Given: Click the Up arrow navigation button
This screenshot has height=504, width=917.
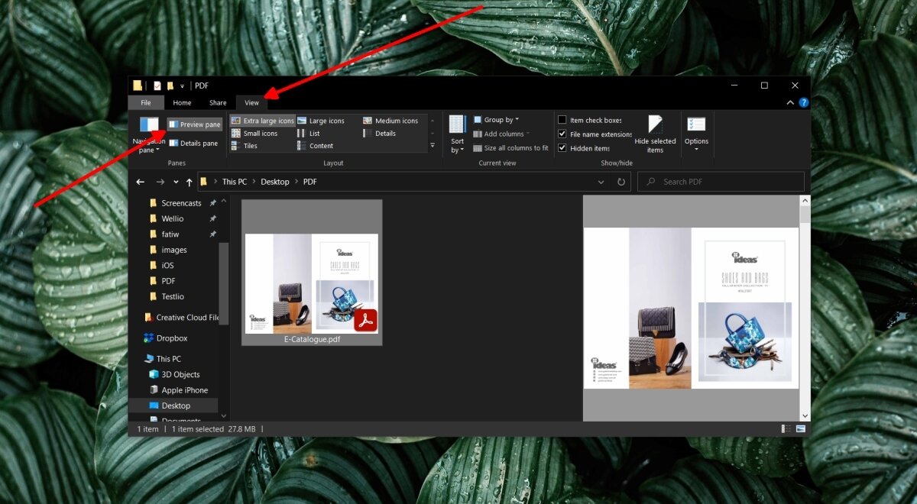Looking at the screenshot, I should pos(190,182).
